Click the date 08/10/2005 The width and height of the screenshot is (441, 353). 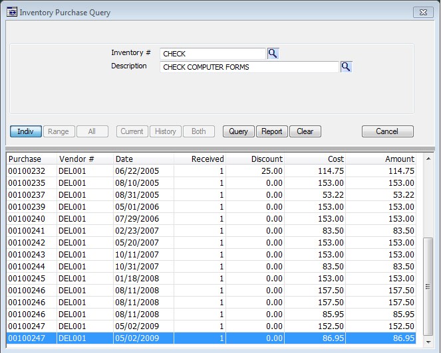[137, 183]
